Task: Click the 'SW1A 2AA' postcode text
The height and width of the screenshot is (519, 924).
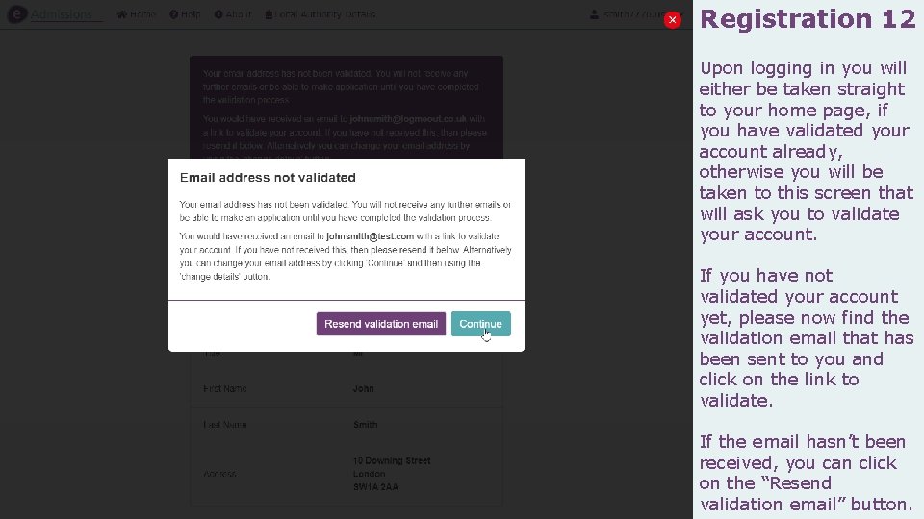Action: point(375,486)
